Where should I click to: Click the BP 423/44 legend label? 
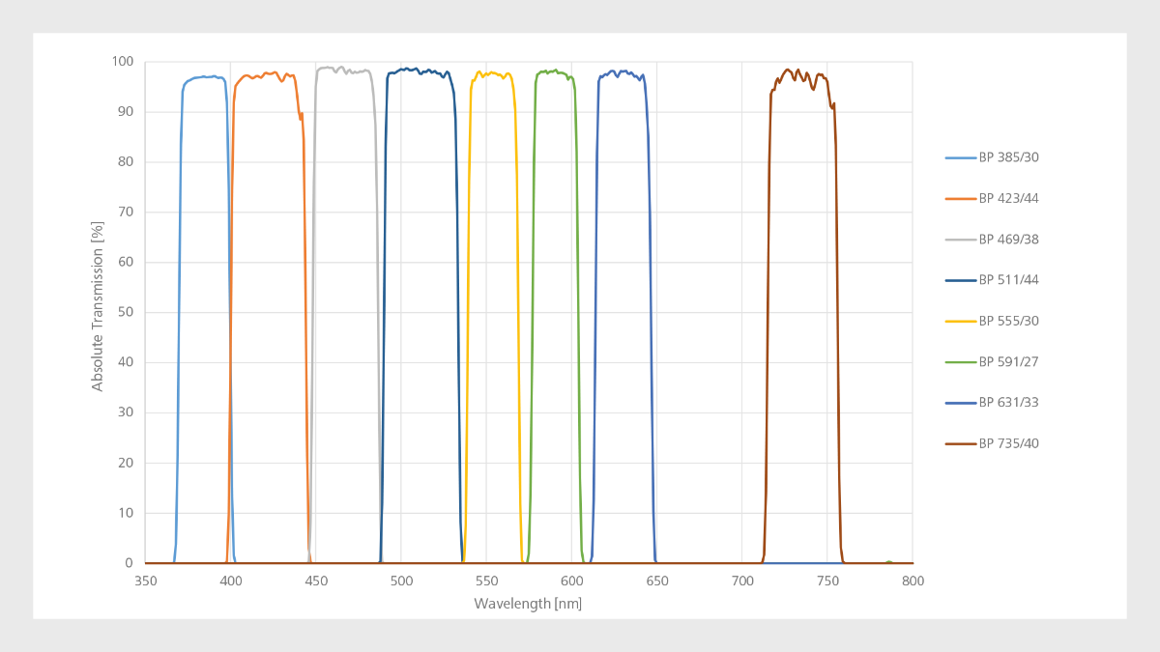(x=1008, y=198)
